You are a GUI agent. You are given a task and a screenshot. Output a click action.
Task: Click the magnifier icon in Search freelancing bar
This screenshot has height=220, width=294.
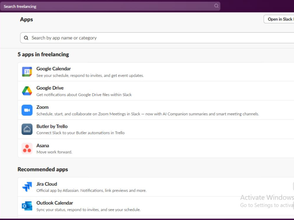[x=216, y=6]
